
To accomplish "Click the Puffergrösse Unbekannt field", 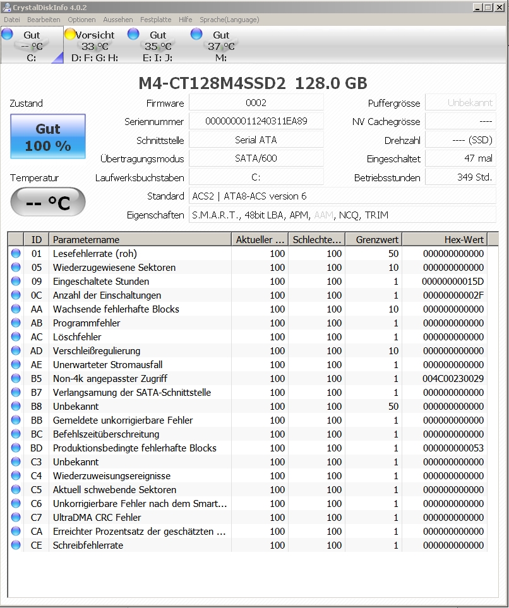I will pyautogui.click(x=460, y=103).
